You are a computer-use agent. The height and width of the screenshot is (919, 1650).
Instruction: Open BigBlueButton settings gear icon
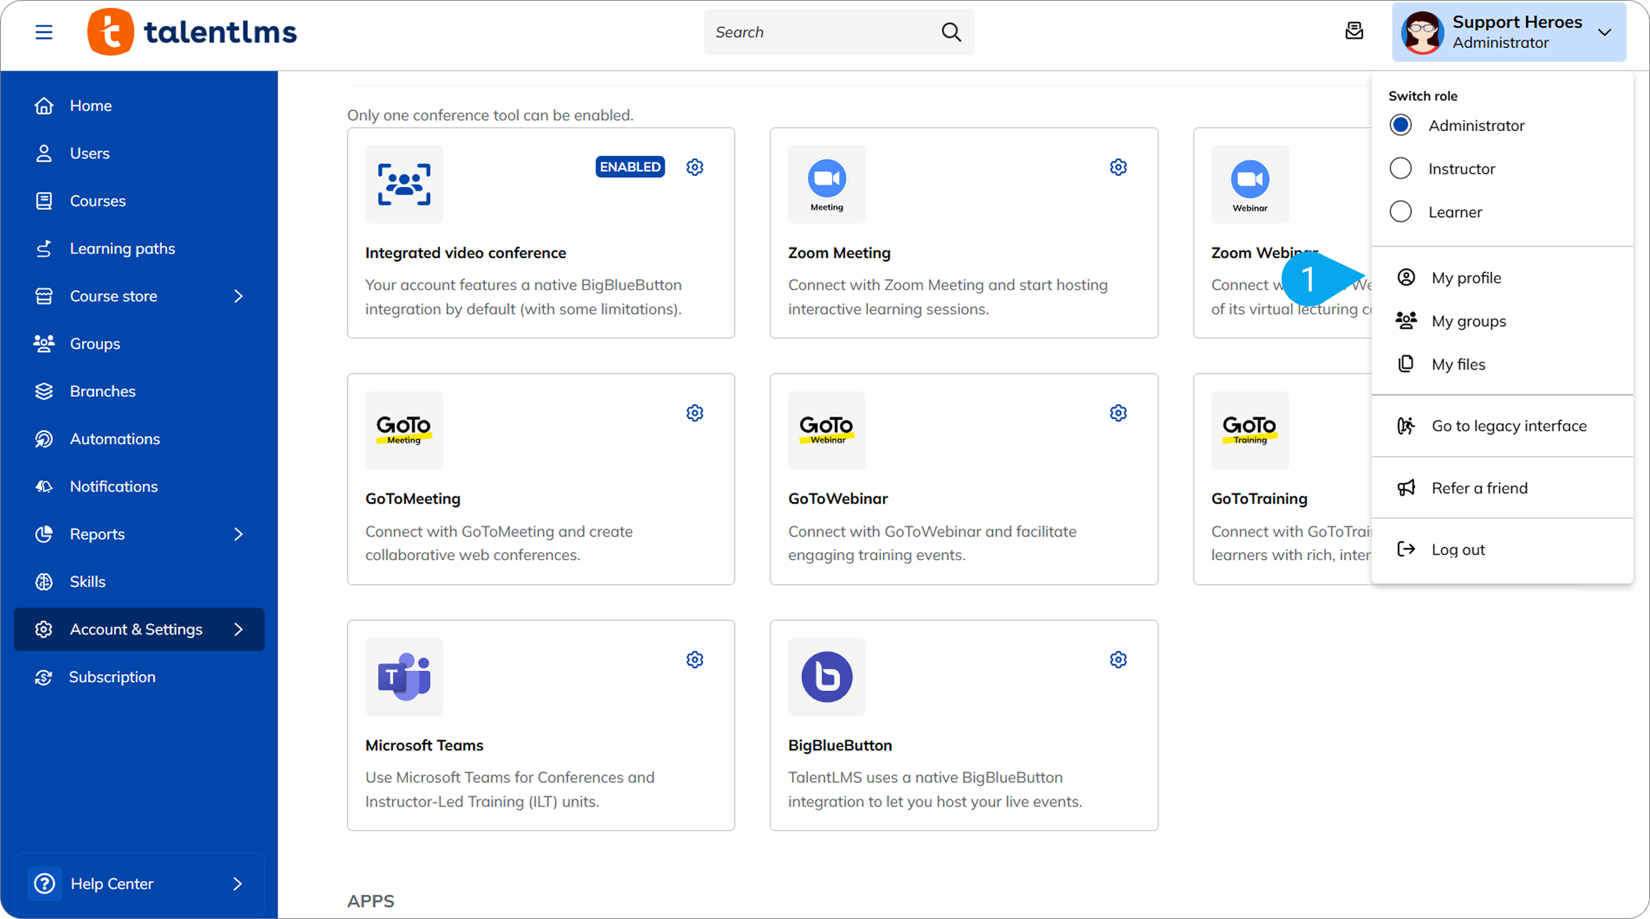[1118, 660]
